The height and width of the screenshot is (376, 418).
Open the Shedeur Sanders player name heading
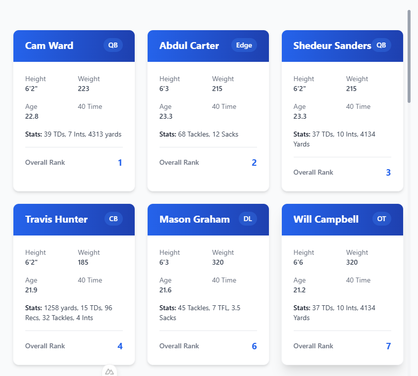[x=332, y=46]
